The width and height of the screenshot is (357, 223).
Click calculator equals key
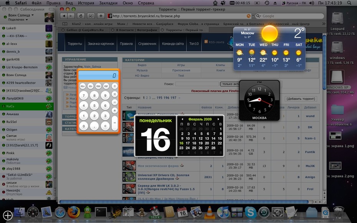[x=114, y=123]
